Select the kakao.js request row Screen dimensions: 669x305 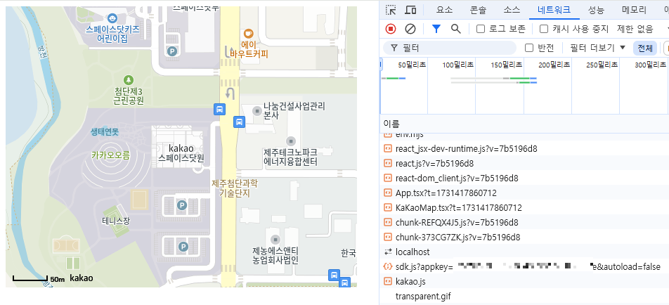point(524,282)
